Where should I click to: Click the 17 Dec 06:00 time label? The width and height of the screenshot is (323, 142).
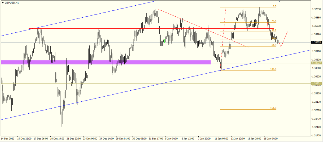coord(41,139)
